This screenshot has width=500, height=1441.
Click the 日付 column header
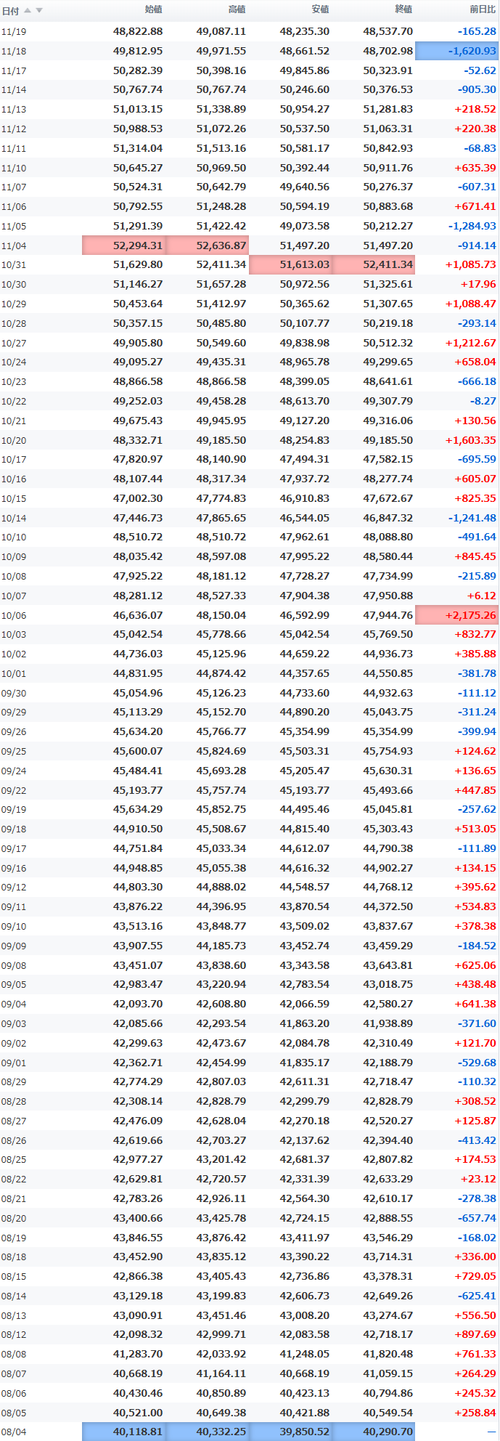pos(11,10)
